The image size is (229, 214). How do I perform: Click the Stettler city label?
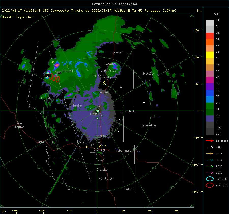pyautogui.click(x=148, y=74)
